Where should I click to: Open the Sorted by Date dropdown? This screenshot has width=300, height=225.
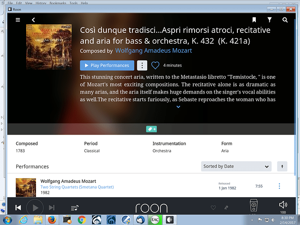[236, 166]
